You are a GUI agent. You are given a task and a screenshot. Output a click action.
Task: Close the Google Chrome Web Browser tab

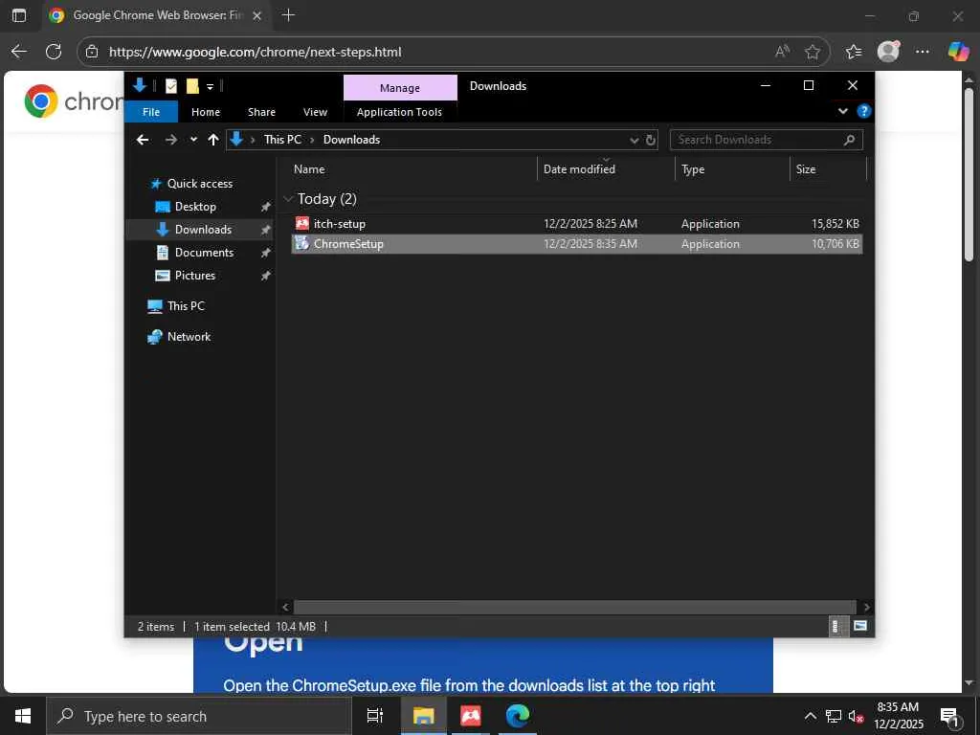tap(256, 15)
